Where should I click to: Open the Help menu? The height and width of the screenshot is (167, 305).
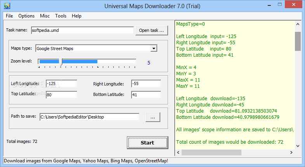(x=76, y=16)
